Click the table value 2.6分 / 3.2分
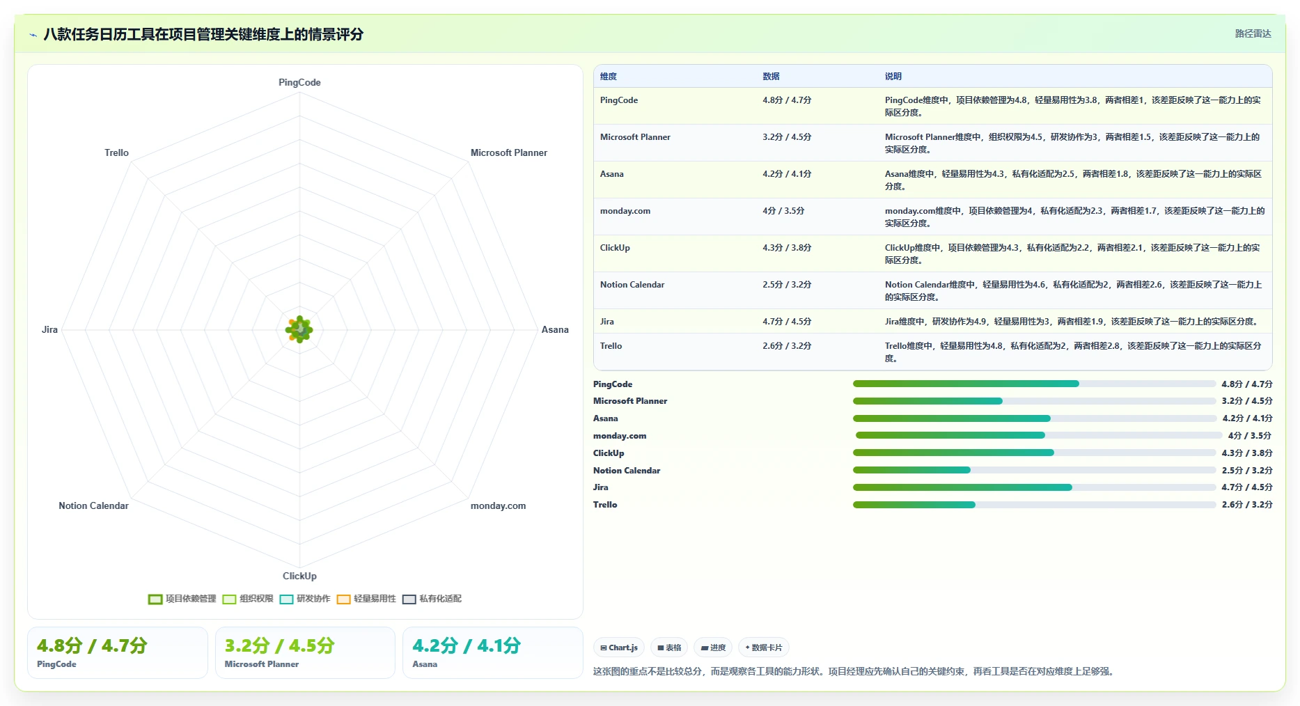The width and height of the screenshot is (1300, 706). (x=787, y=346)
